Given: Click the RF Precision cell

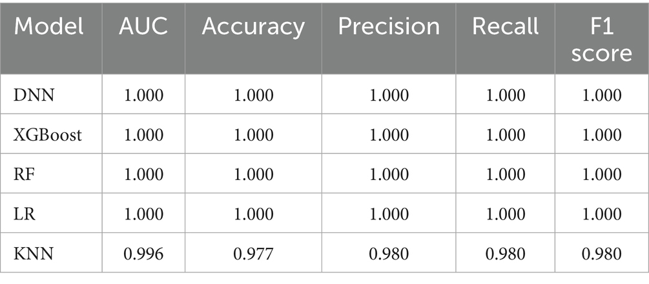Looking at the screenshot, I should (x=389, y=174).
